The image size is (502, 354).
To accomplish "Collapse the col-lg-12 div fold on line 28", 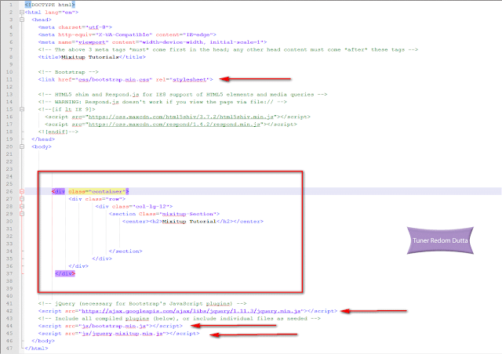I will pyautogui.click(x=22, y=206).
